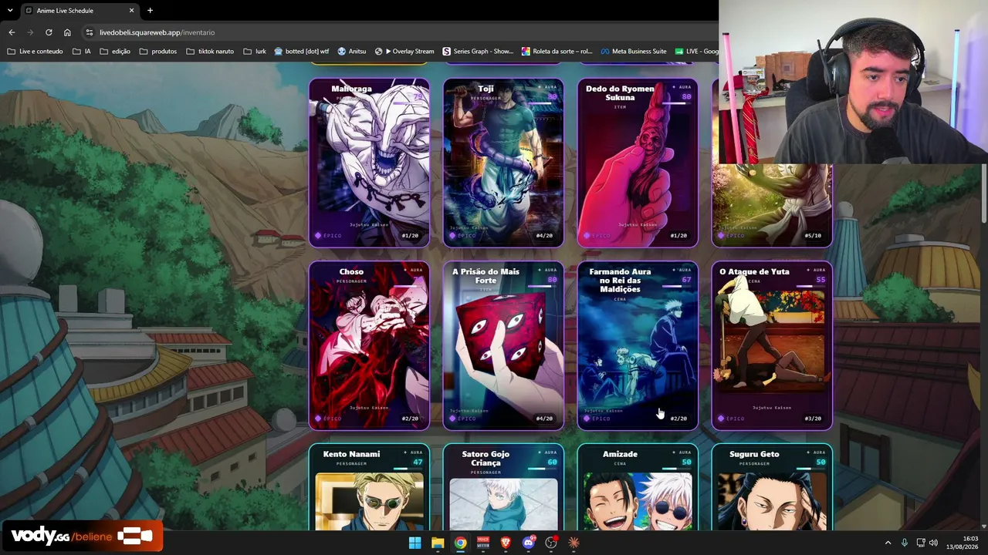Show hidden system tray icons

pos(888,543)
